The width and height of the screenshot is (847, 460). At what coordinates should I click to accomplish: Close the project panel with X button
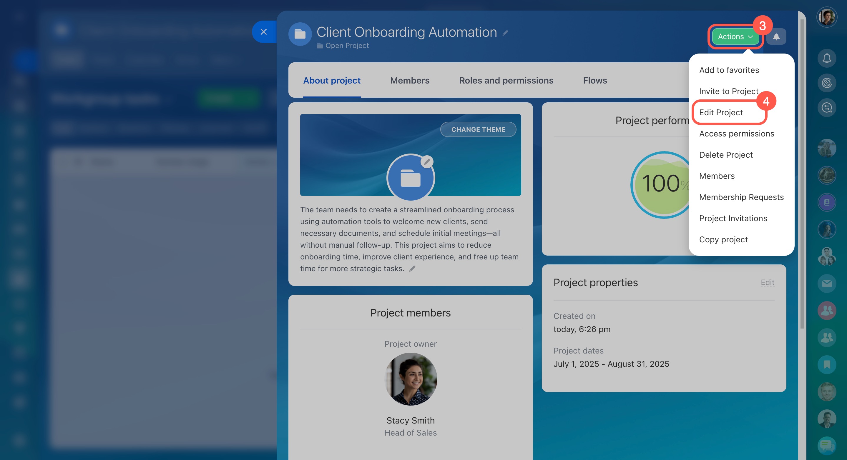coord(264,32)
